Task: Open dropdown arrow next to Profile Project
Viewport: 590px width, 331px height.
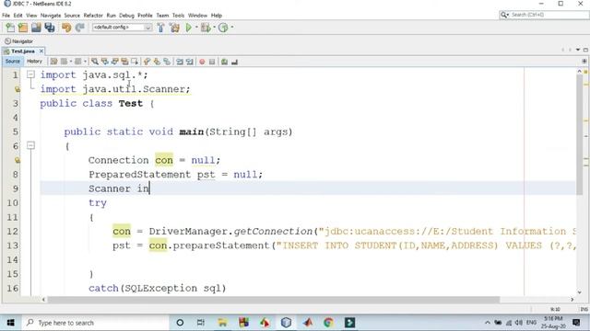Action: (231, 27)
